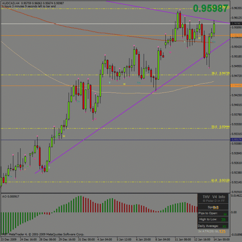
Task: Click the 14 Jan 00:00 time label
Action: pyautogui.click(x=222, y=239)
